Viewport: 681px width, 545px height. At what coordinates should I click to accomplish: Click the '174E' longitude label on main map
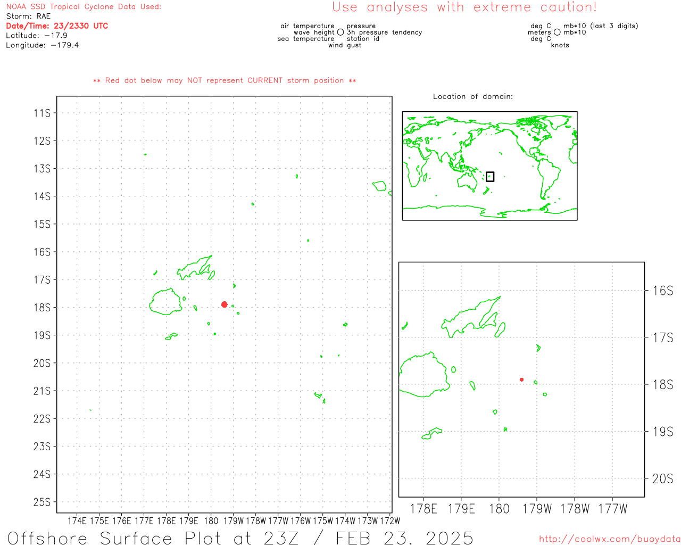pyautogui.click(x=77, y=521)
